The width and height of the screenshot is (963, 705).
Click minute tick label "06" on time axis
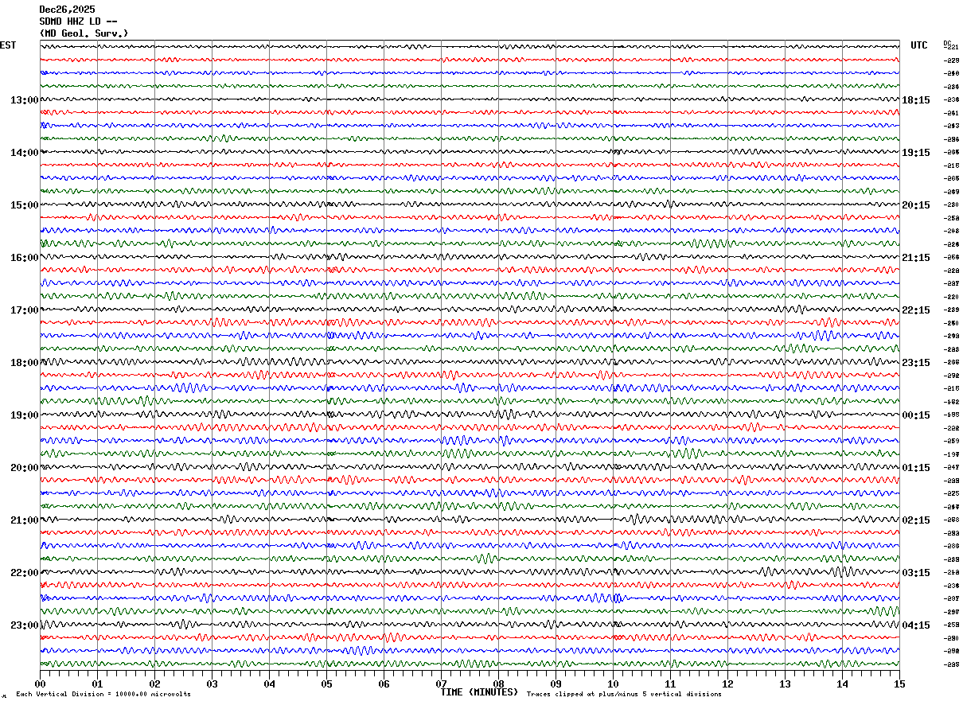(x=384, y=684)
